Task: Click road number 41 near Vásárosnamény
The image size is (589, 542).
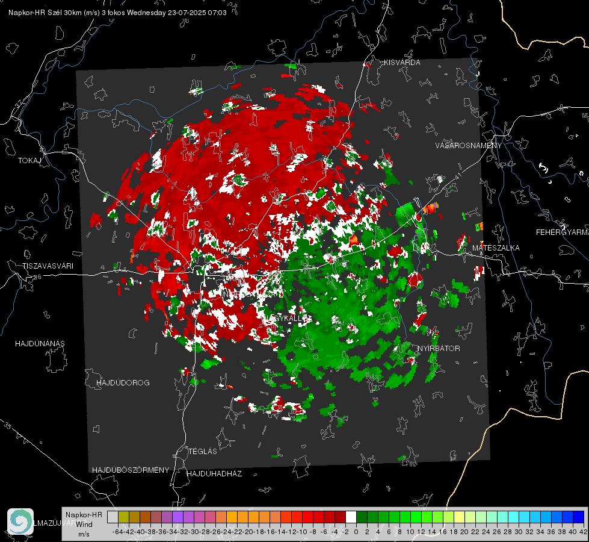Action: [457, 176]
